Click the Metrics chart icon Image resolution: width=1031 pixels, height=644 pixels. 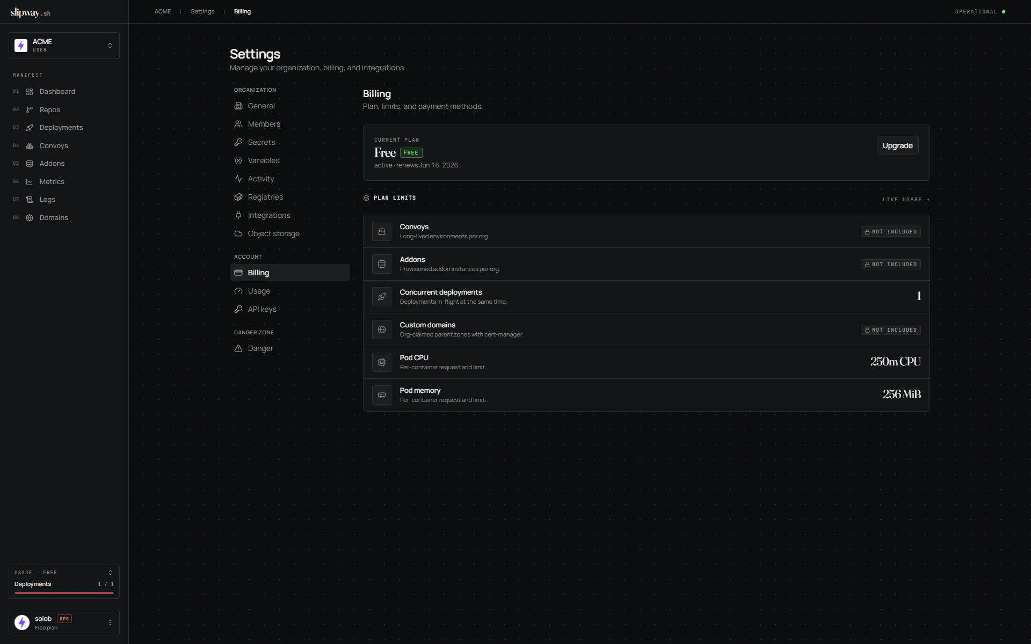[30, 182]
